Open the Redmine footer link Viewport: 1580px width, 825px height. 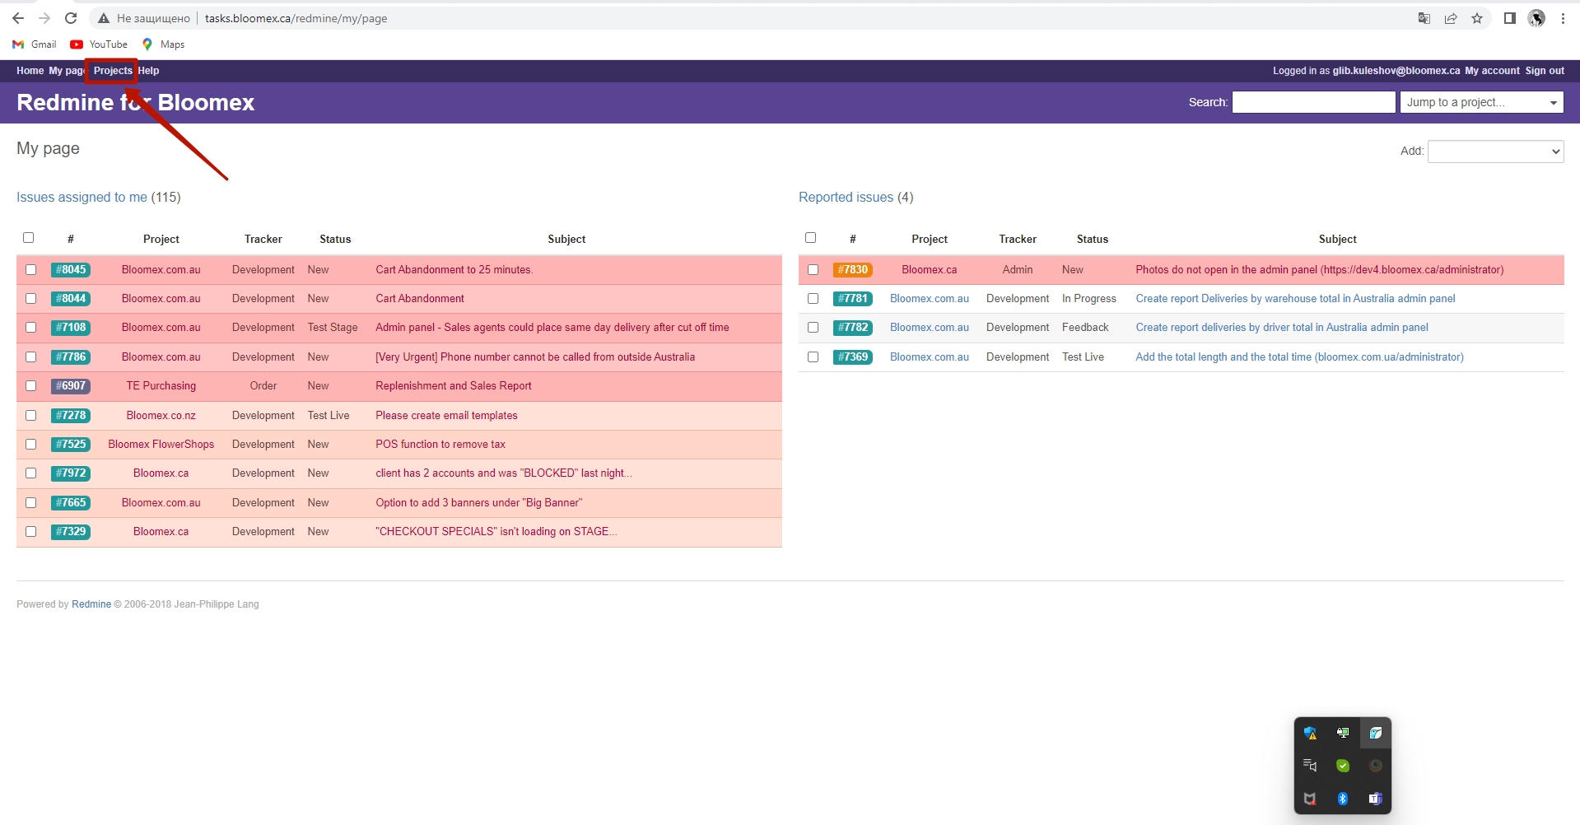[x=91, y=604]
